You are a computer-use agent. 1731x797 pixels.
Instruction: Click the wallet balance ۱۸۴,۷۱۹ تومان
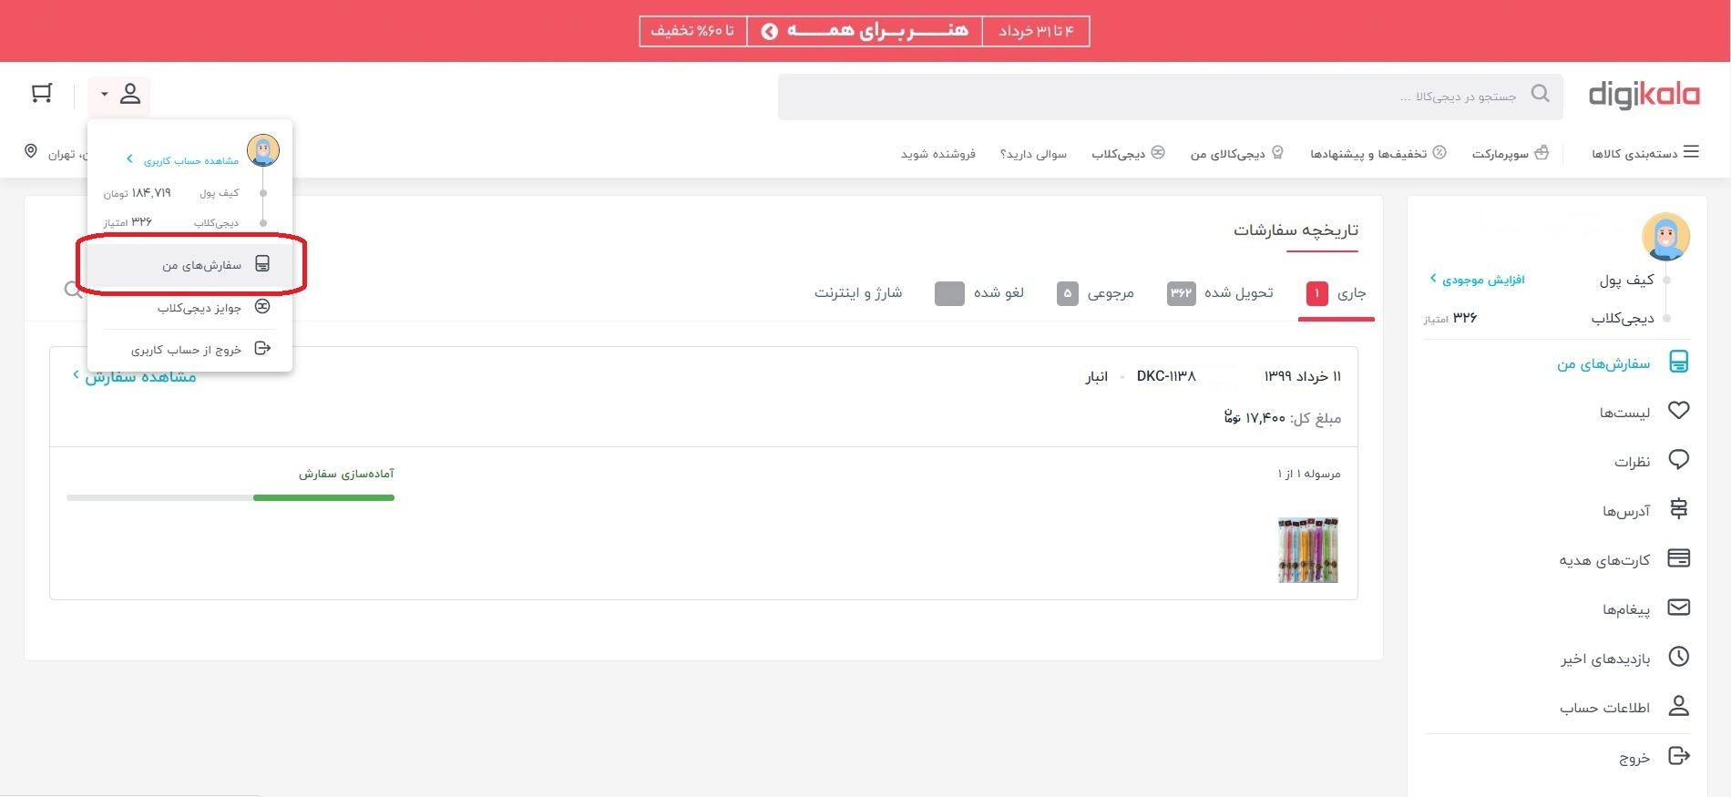138,193
